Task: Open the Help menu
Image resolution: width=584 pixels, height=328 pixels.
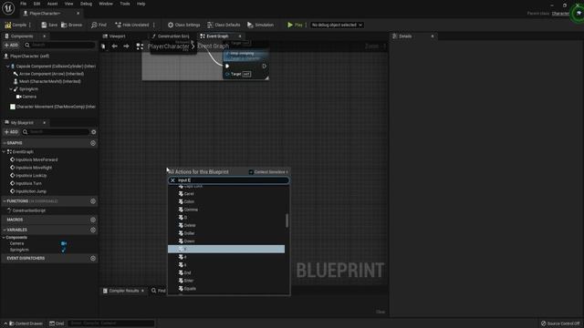Action: pyautogui.click(x=141, y=4)
